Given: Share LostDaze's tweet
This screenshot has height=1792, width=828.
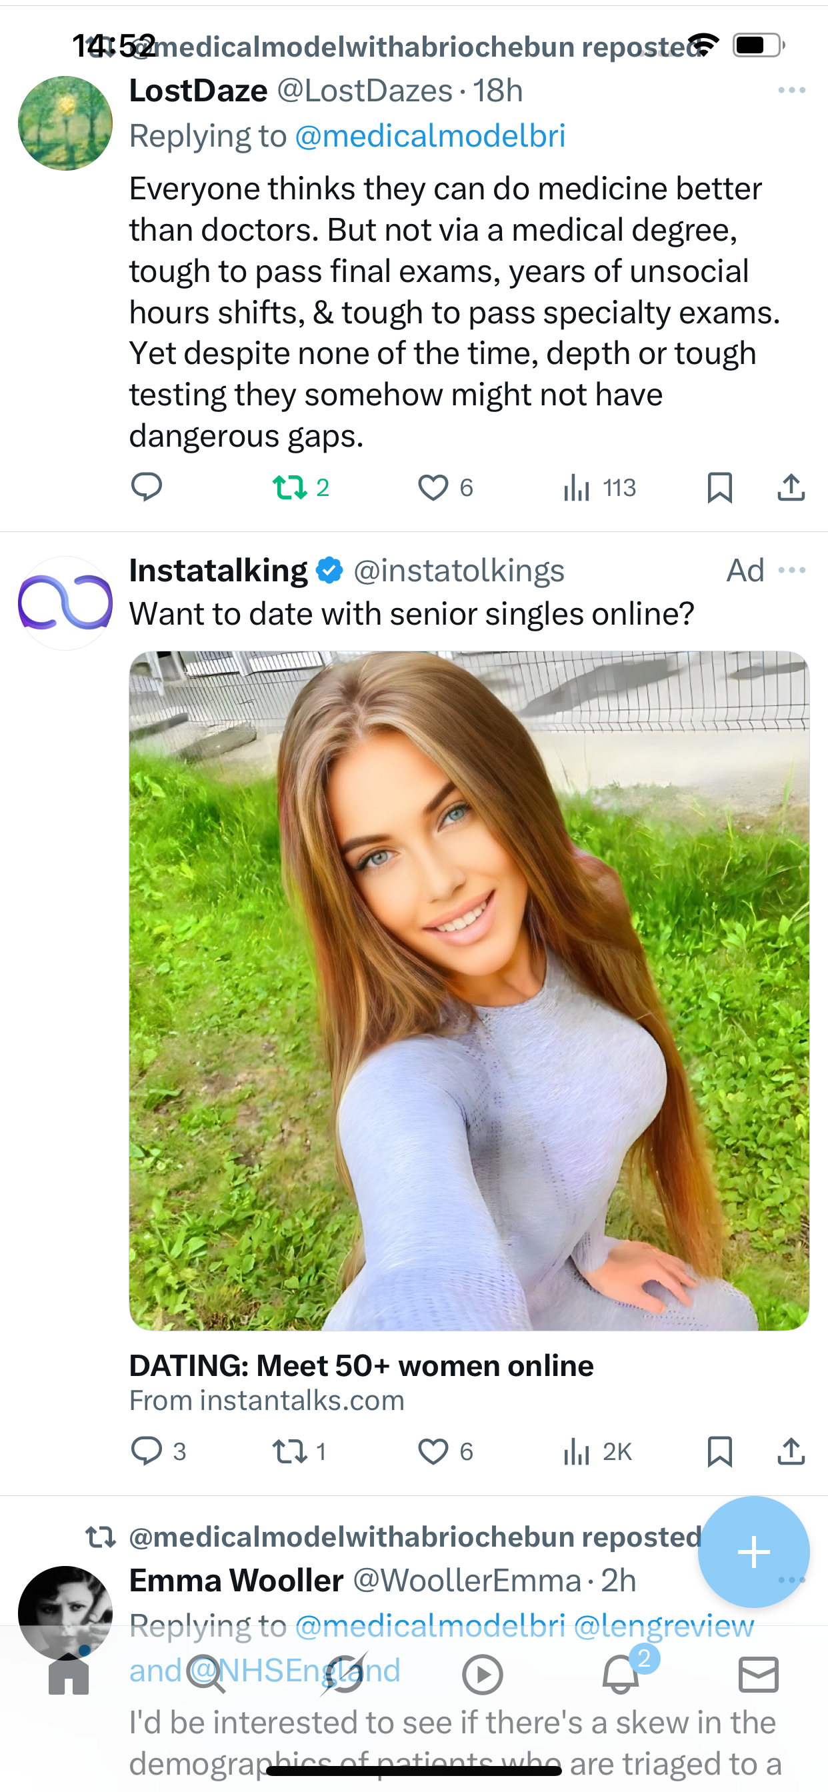Looking at the screenshot, I should tap(791, 487).
